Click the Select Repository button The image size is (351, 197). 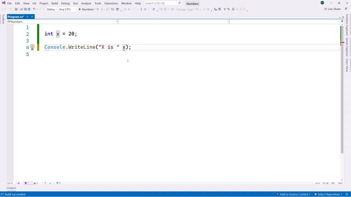pos(329,194)
